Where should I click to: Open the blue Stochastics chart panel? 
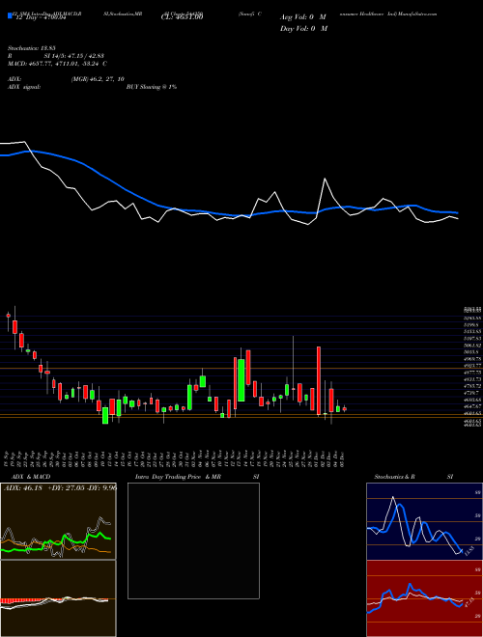[424, 521]
